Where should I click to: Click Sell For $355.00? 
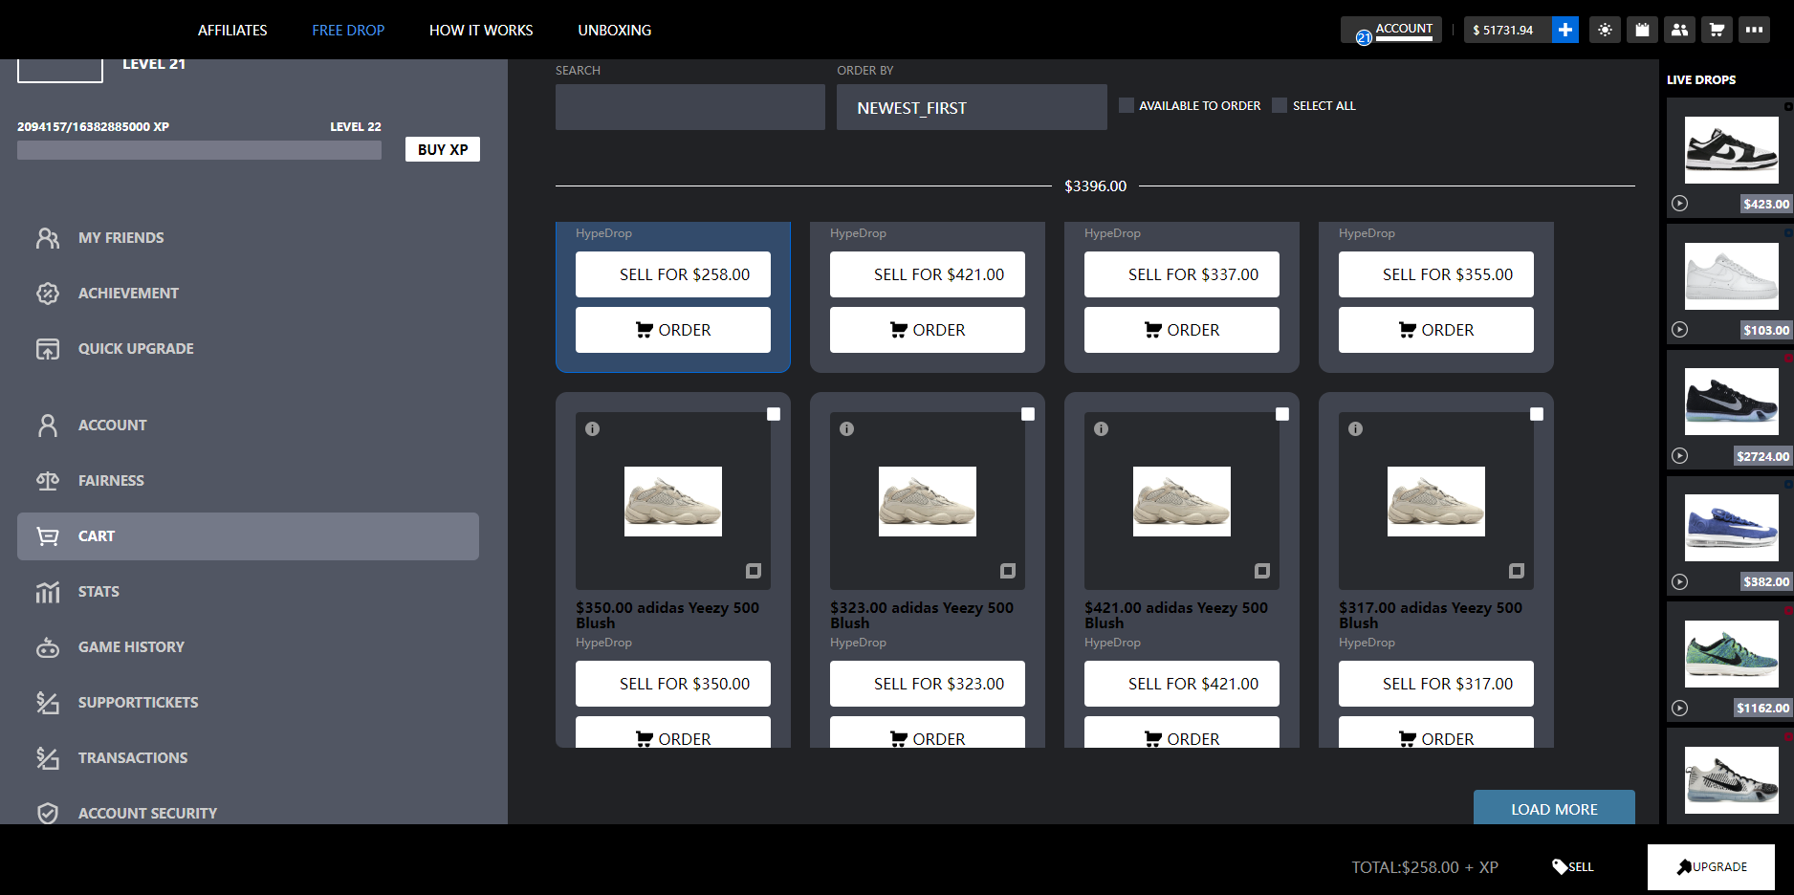(x=1436, y=274)
